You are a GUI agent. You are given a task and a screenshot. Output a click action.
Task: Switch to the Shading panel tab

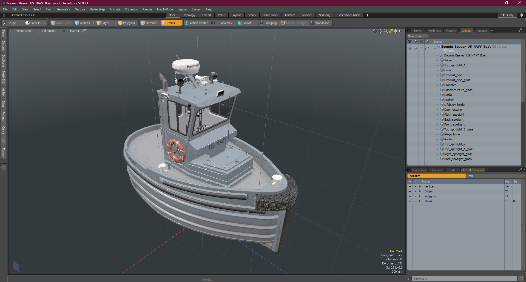[x=451, y=31]
